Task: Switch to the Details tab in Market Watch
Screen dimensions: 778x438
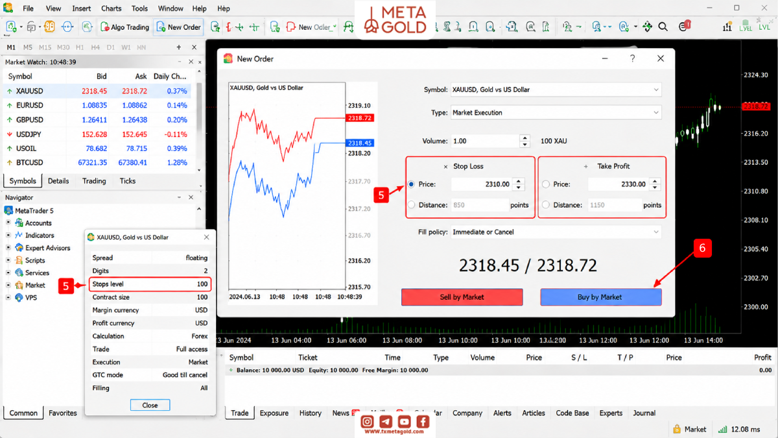Action: click(x=58, y=181)
